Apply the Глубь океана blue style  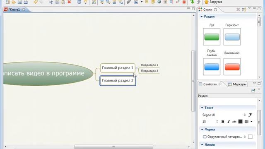pos(212,67)
